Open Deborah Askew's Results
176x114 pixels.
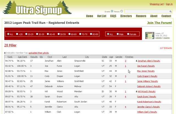click(149, 86)
